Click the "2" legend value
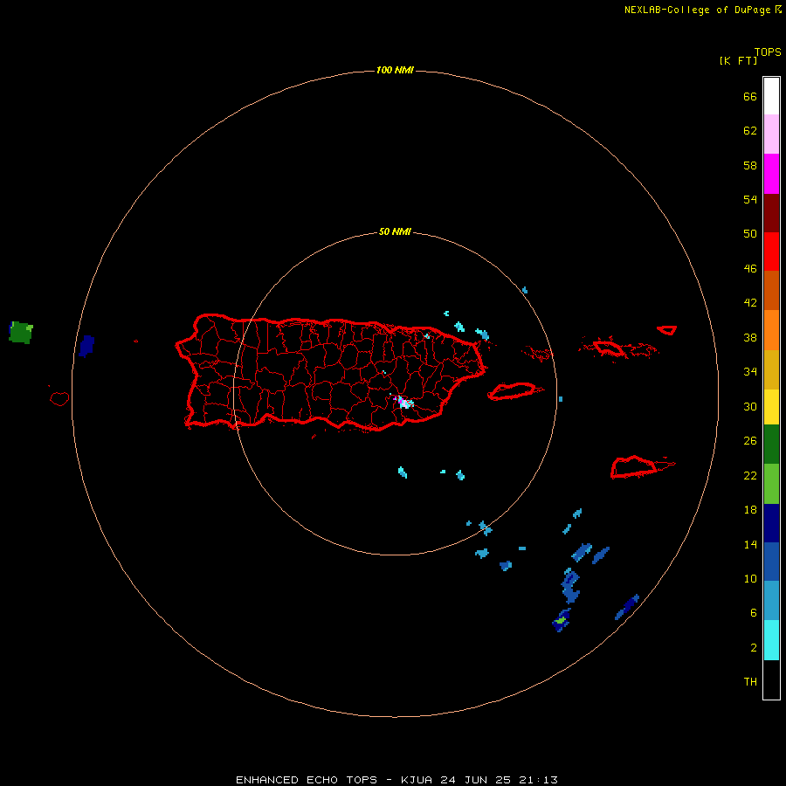The height and width of the screenshot is (786, 786). 754,648
